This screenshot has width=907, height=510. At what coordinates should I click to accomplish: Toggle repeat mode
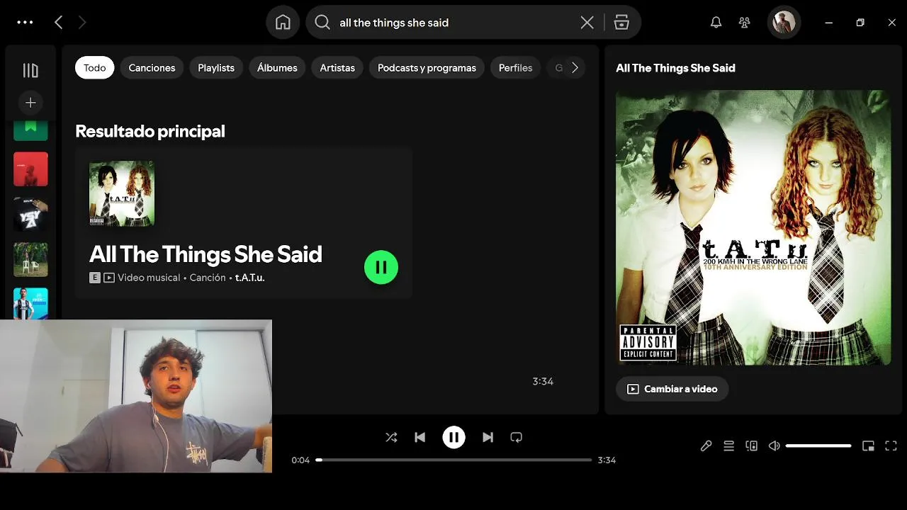click(x=516, y=438)
